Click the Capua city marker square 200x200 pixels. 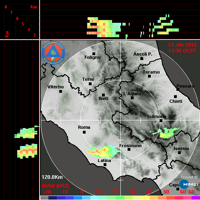[178, 189]
